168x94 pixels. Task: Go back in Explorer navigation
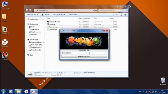pyautogui.click(x=27, y=10)
